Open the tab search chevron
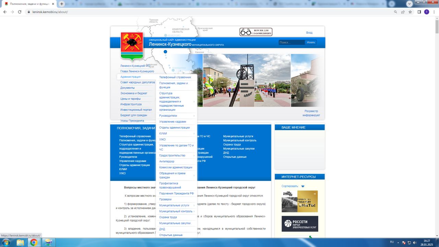 click(x=409, y=4)
